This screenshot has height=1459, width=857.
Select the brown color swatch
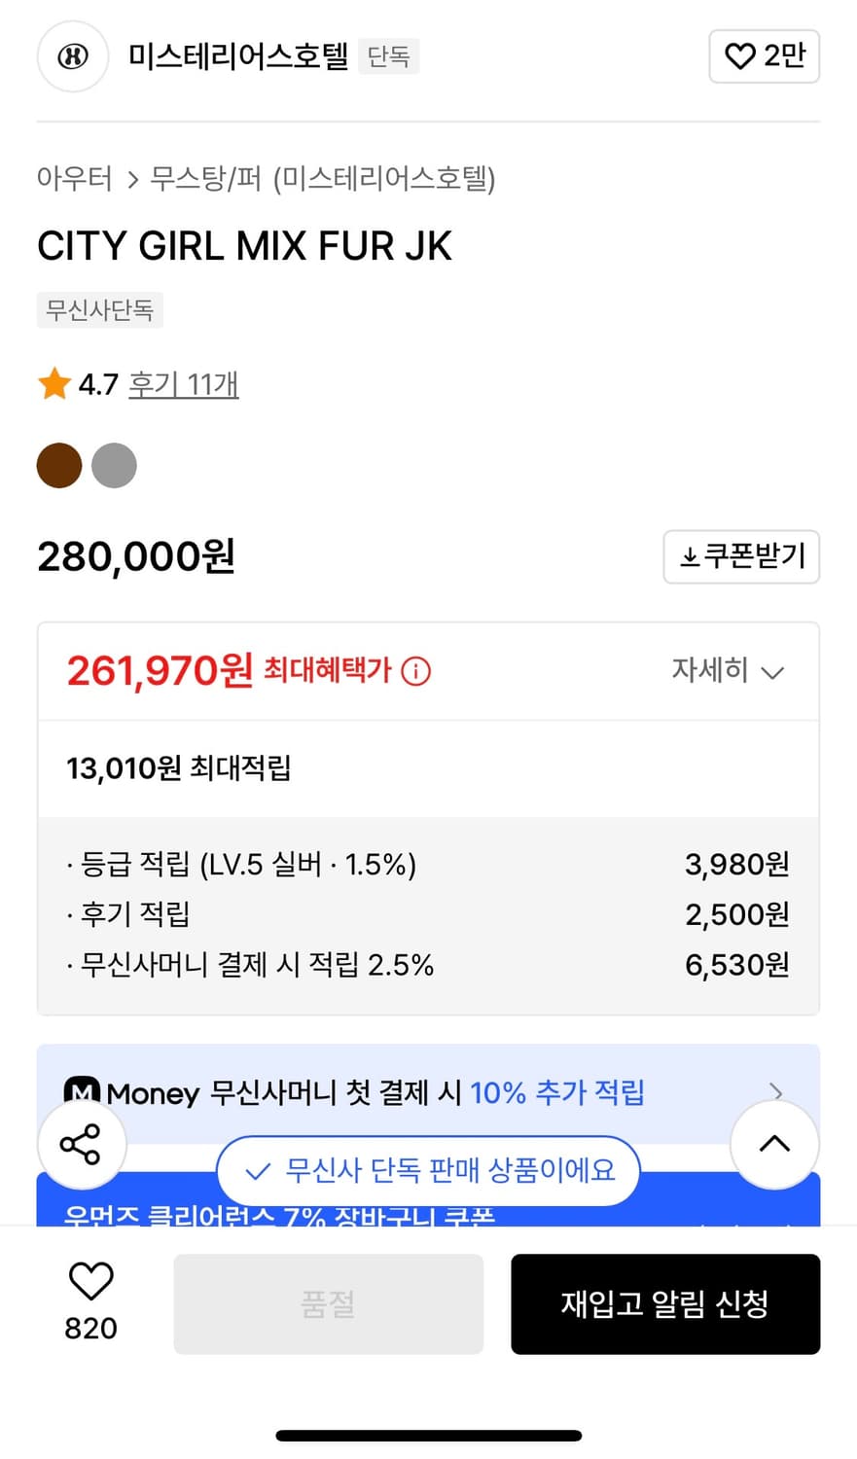click(59, 465)
